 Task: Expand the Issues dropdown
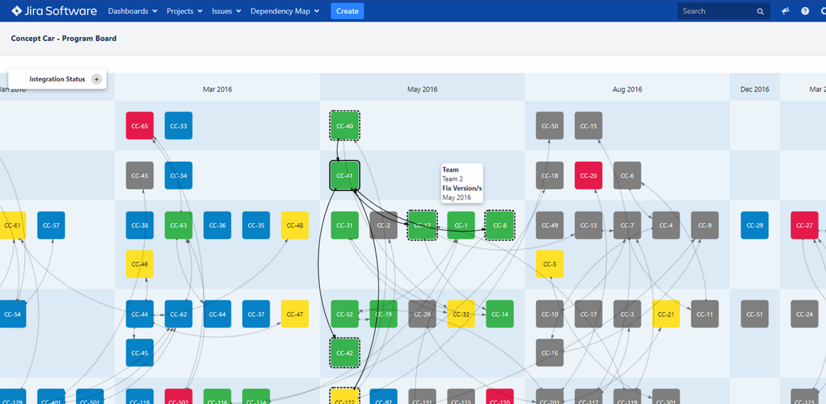tap(225, 11)
